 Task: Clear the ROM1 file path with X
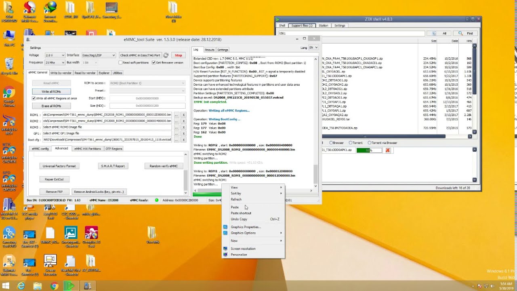pos(183,115)
